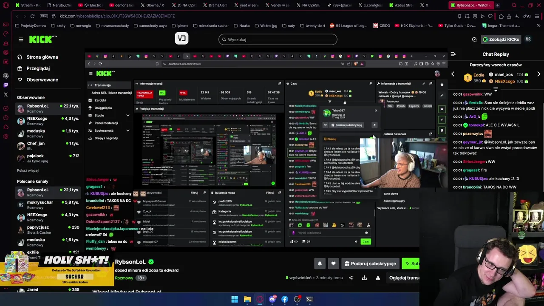This screenshot has height=306, width=544.
Task: Click Zdobądź KICKs button
Action: 501,40
